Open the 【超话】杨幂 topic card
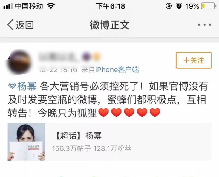Image resolution: width=219 pixels, height=177 pixels. (110, 142)
